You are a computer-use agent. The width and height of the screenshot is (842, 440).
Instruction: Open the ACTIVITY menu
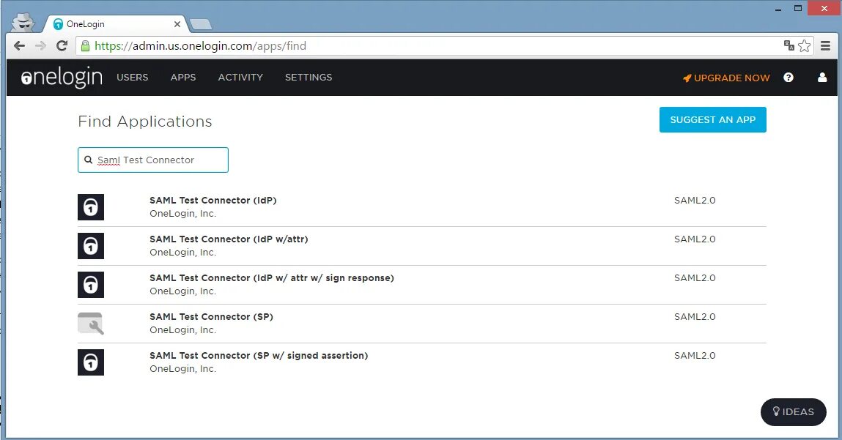pos(240,78)
